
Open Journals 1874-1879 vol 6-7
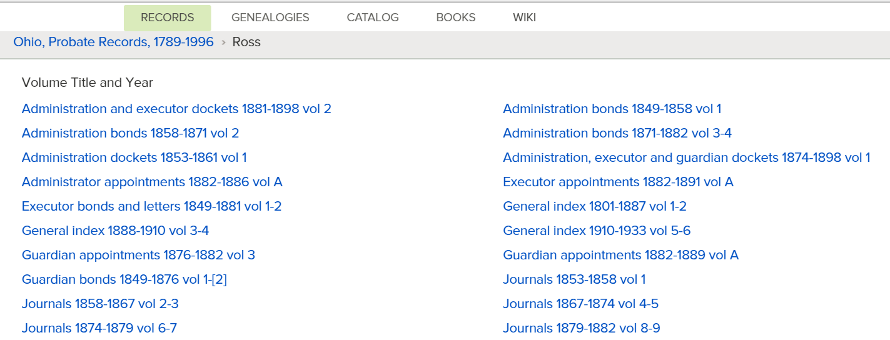[99, 328]
